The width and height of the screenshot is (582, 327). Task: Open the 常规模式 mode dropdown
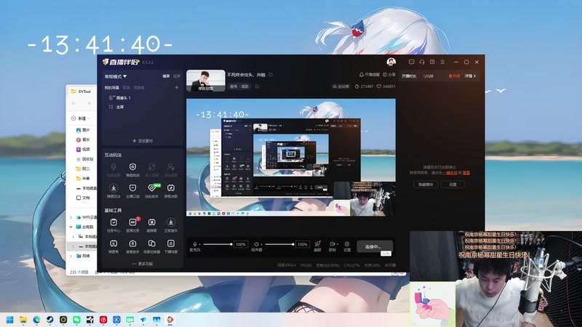pyautogui.click(x=116, y=76)
